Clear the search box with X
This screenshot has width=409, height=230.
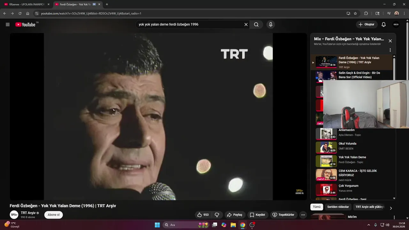pyautogui.click(x=246, y=25)
